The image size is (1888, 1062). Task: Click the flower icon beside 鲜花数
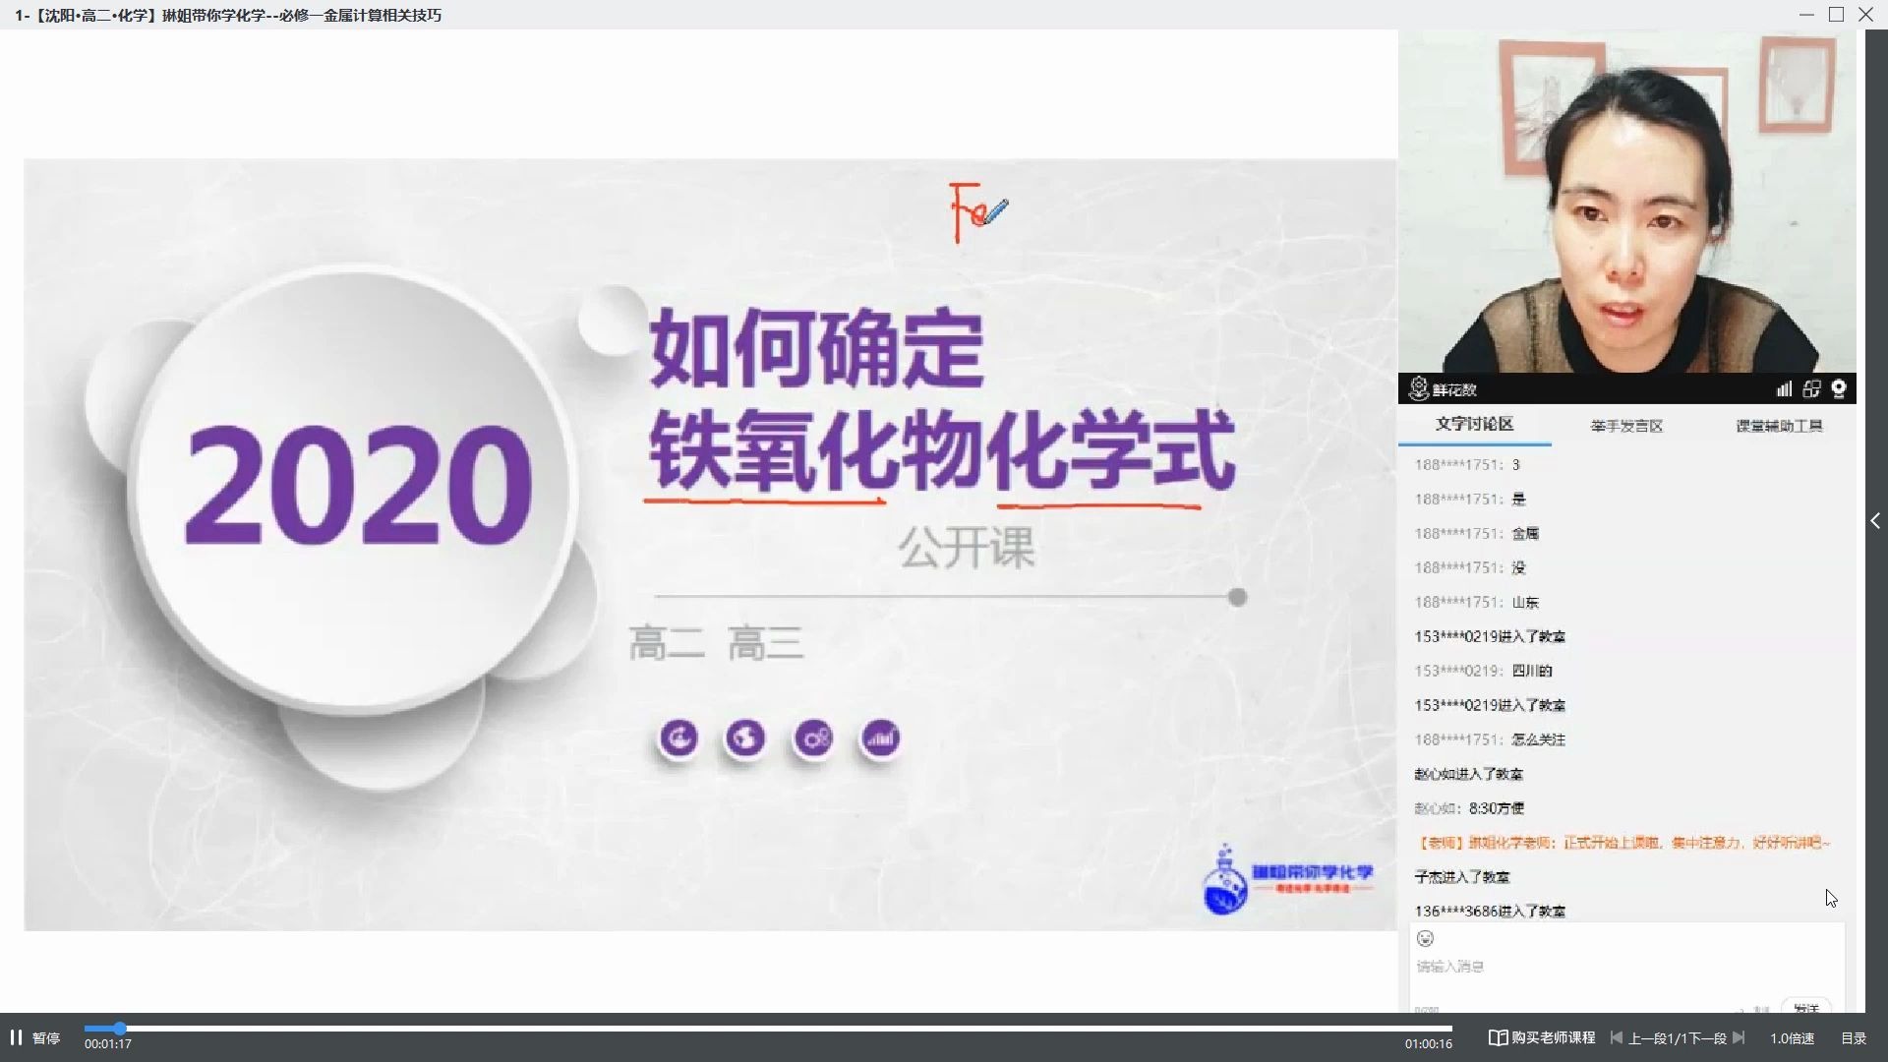click(x=1418, y=388)
